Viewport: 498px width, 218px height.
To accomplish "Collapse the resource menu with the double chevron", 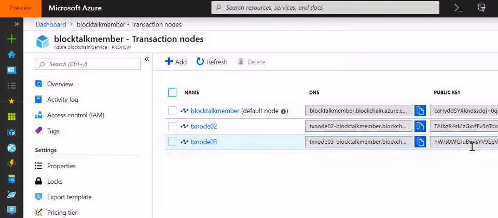I will 147,59.
